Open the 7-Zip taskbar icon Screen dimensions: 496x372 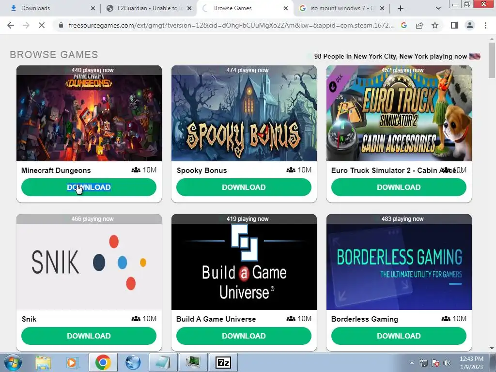pos(223,362)
